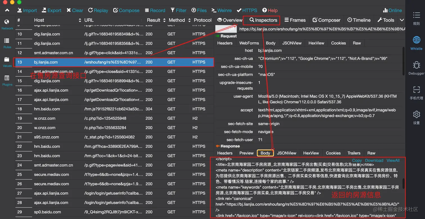Image resolution: width=425 pixels, height=219 pixels.
Task: Select the request HexView tab
Action: [x=316, y=43]
